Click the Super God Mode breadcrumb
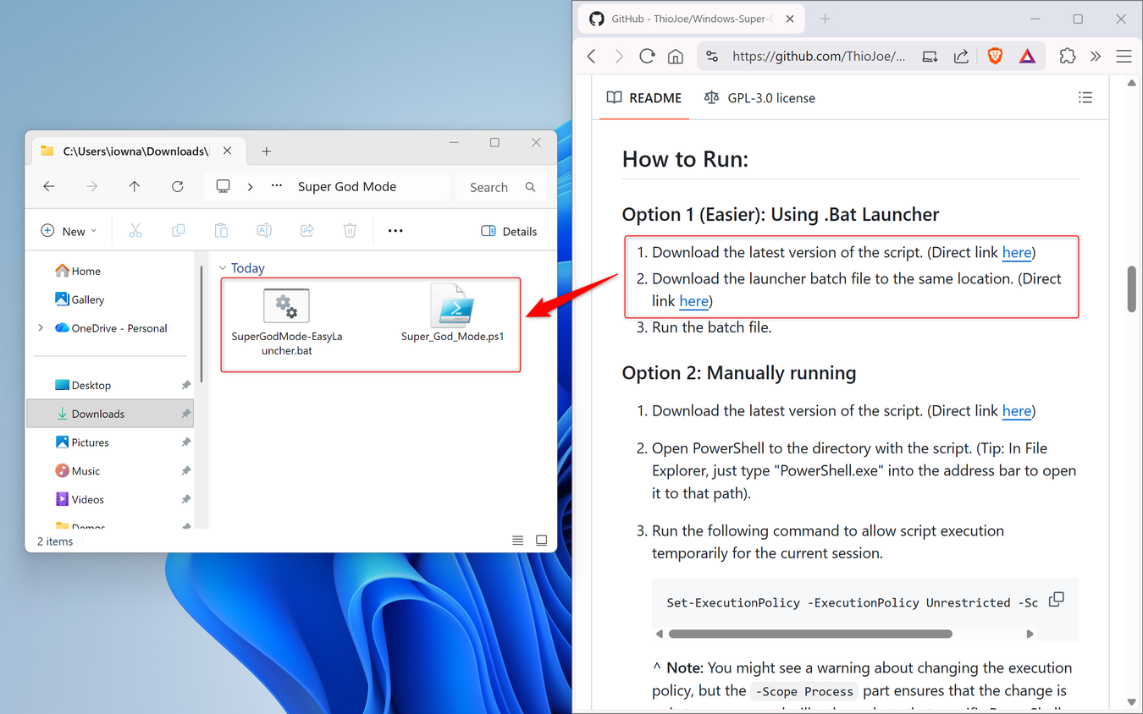Image resolution: width=1143 pixels, height=714 pixels. (347, 187)
